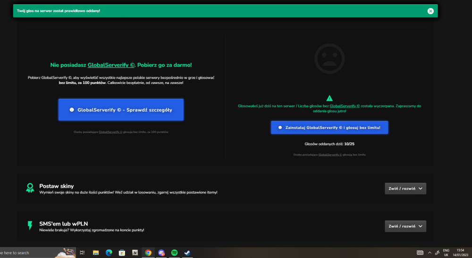Click the Głosów oddanych dziś: 10/25 counter
Viewport: 472px width, 258px height.
(329, 144)
